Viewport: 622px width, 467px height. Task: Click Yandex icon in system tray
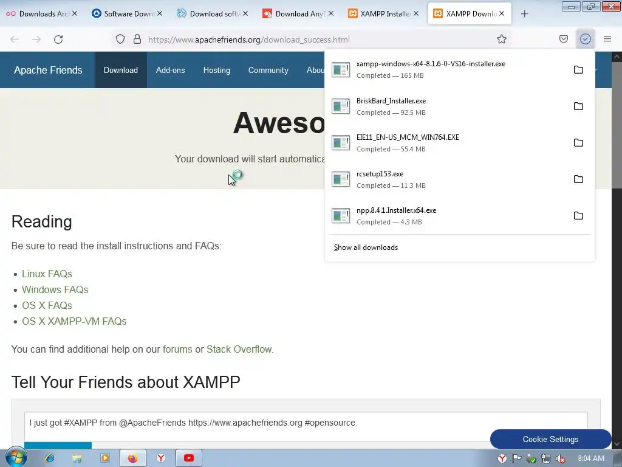point(502,458)
